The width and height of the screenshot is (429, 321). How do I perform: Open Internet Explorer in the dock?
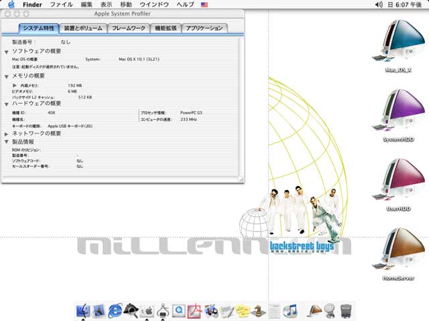click(115, 310)
